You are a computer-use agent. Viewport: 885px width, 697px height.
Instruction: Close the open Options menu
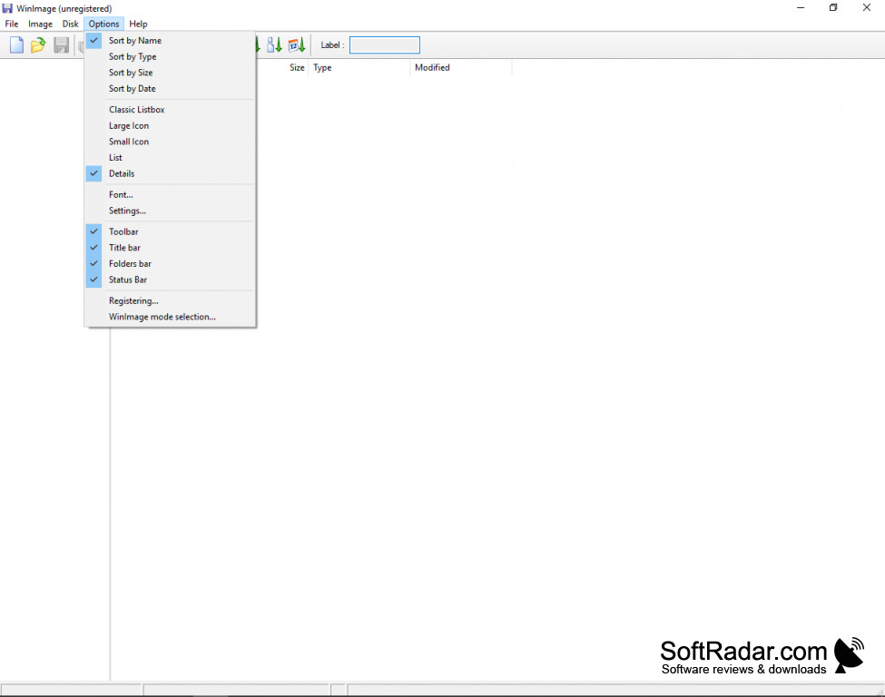[103, 24]
